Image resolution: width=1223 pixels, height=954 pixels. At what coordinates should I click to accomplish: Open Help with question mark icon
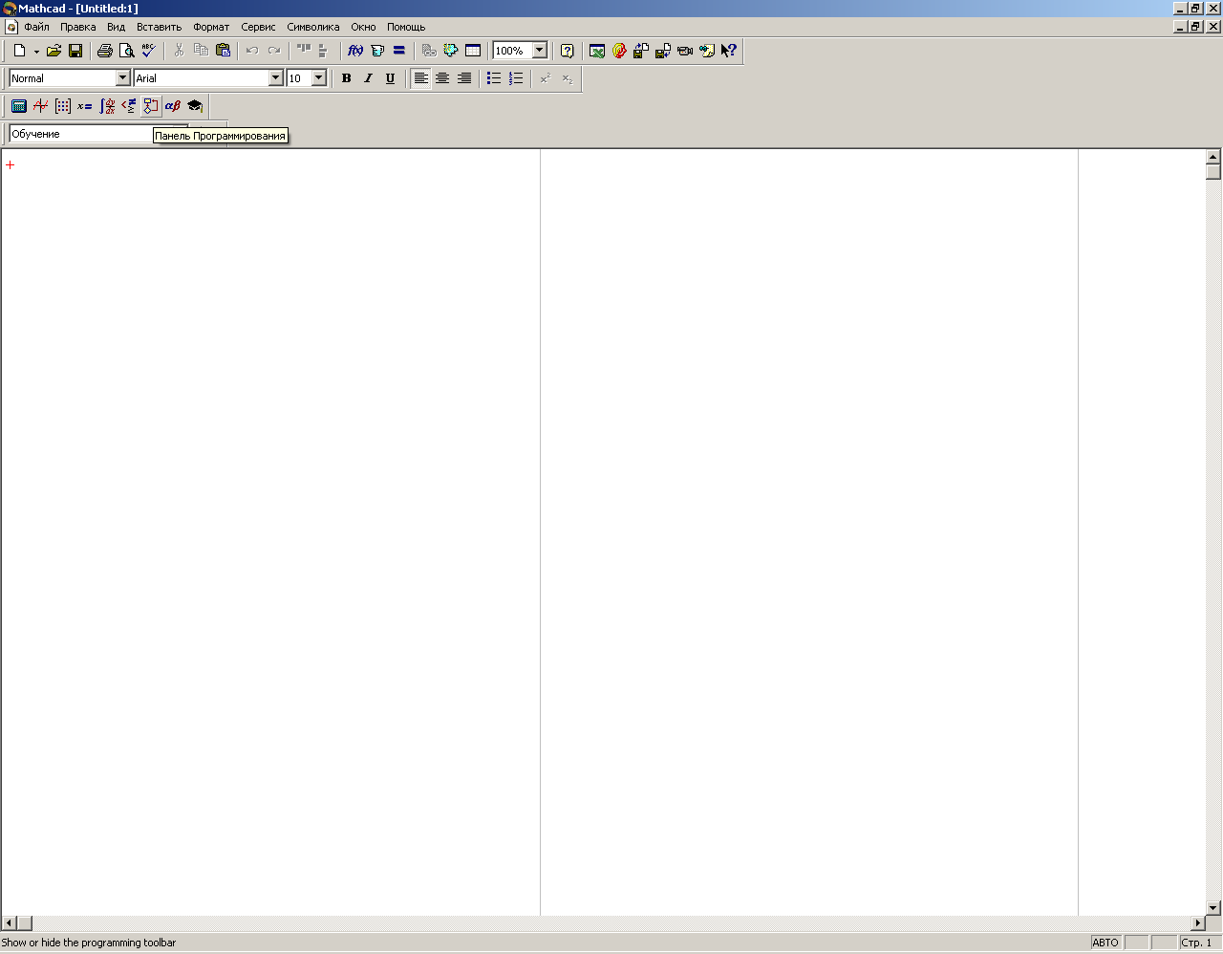[x=568, y=51]
